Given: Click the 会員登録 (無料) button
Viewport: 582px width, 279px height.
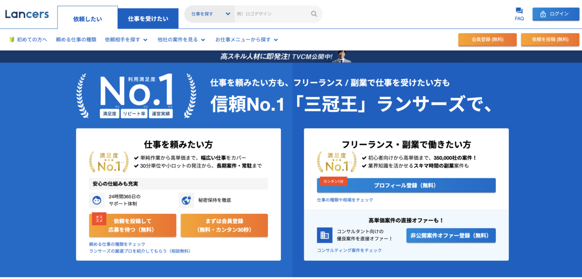Looking at the screenshot, I should [x=487, y=40].
